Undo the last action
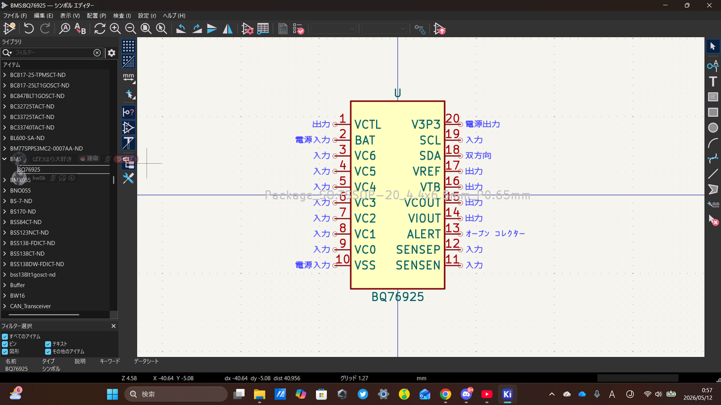Image resolution: width=721 pixels, height=405 pixels. point(28,28)
